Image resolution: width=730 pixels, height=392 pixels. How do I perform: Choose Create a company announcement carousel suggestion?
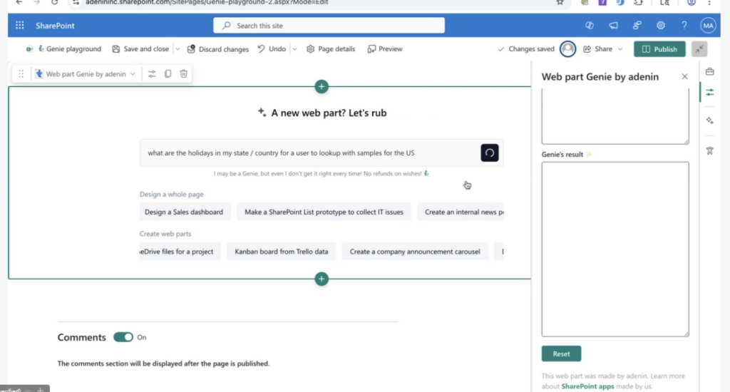415,252
